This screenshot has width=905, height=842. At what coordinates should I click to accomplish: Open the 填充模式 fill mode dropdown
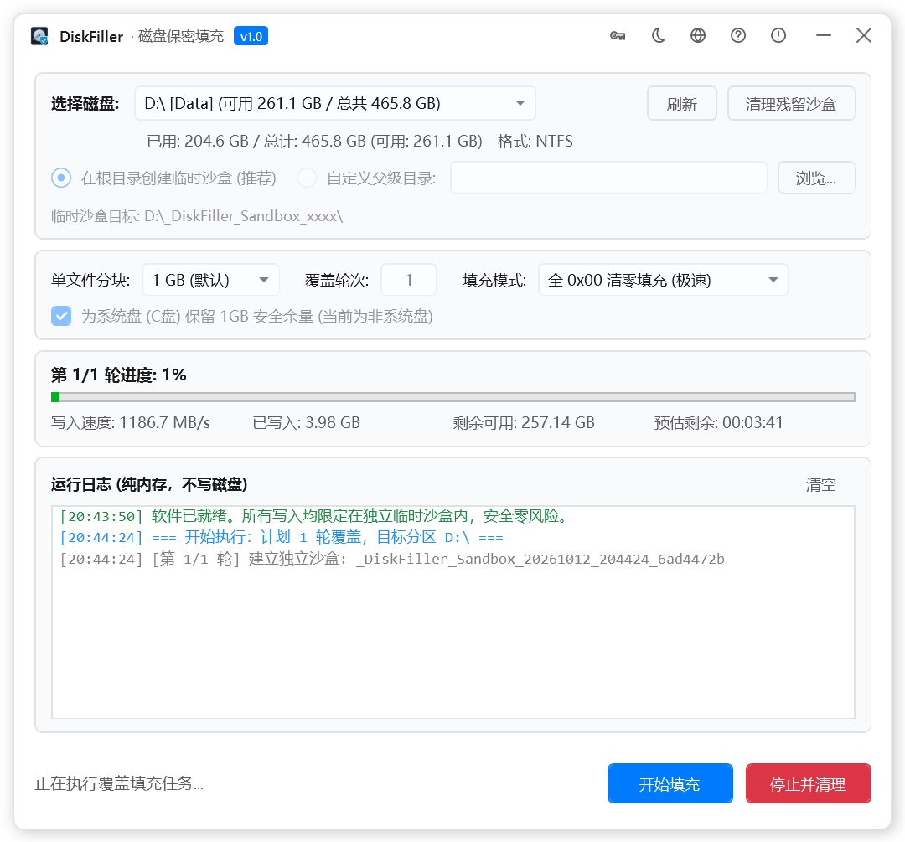pos(663,280)
